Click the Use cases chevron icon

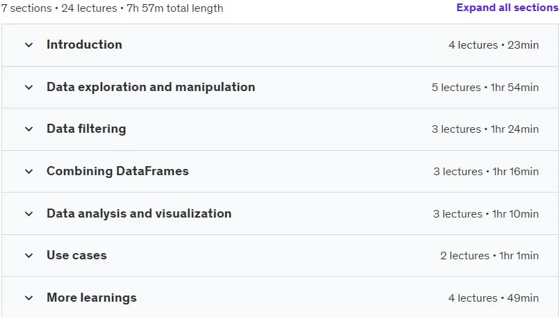coord(29,256)
